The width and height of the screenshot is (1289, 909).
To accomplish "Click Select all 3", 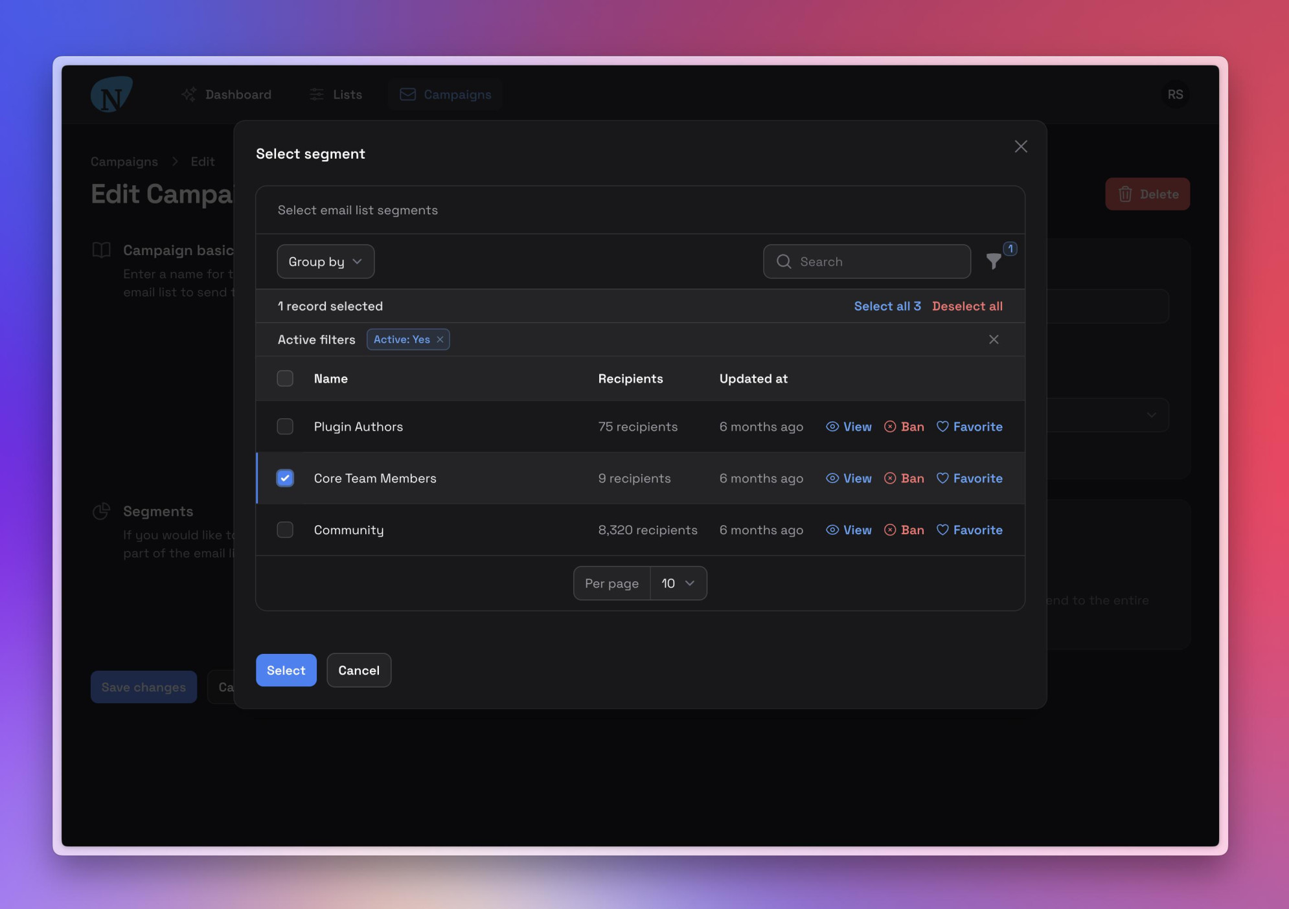I will pos(887,306).
